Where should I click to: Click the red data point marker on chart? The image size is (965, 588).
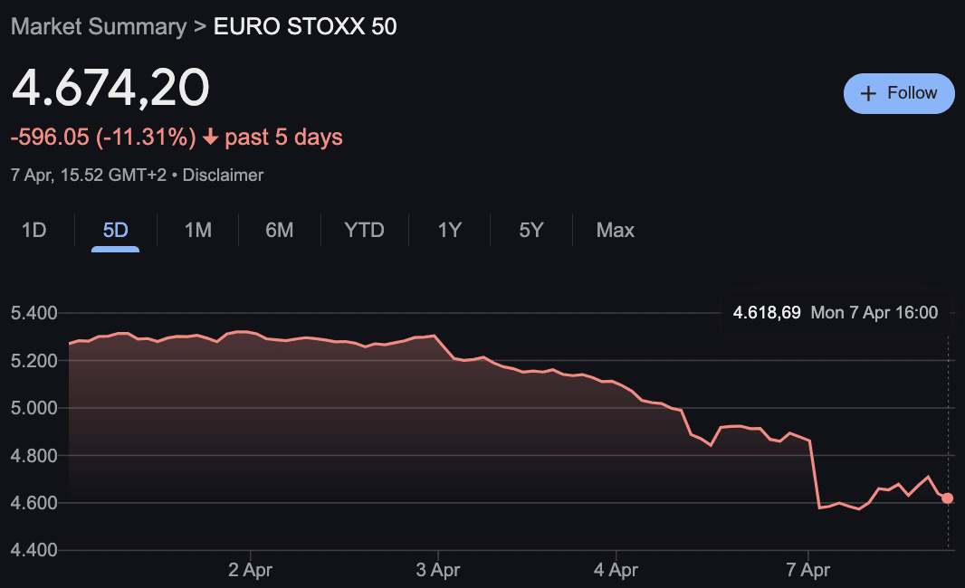(947, 498)
